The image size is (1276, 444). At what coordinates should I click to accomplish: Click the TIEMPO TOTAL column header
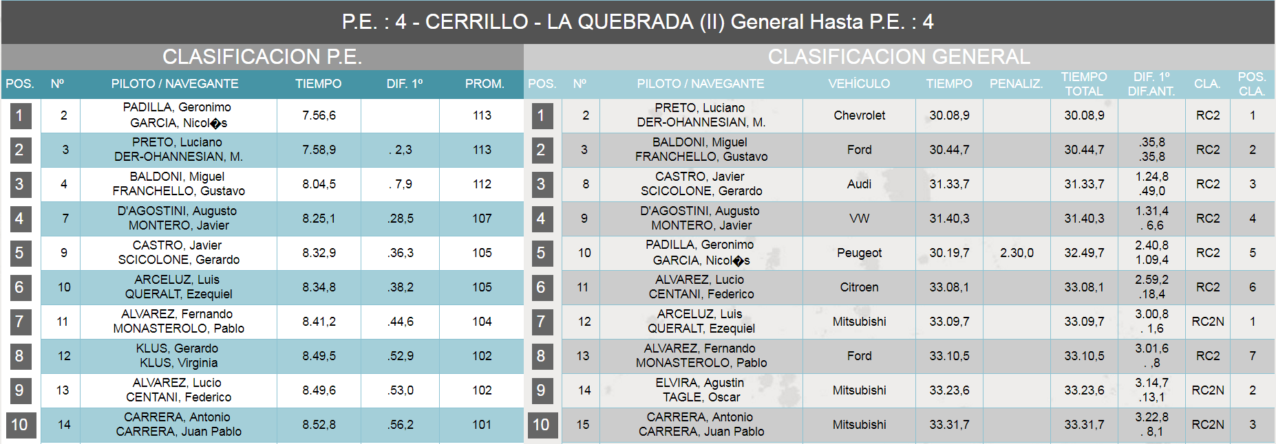pyautogui.click(x=1084, y=84)
